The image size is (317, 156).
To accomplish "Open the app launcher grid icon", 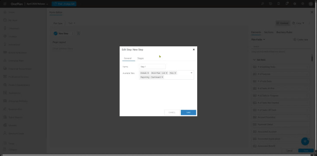I will pos(5,4).
